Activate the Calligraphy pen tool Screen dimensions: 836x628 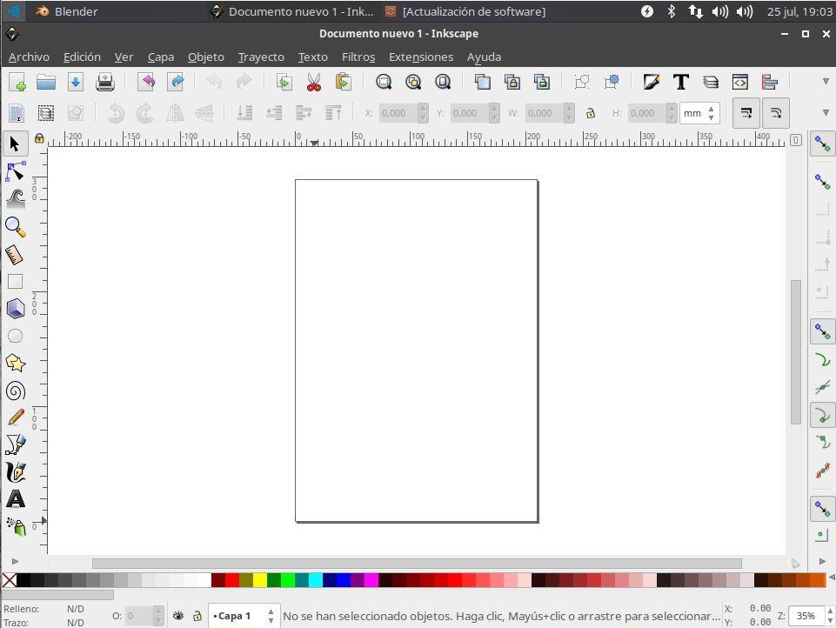click(14, 471)
